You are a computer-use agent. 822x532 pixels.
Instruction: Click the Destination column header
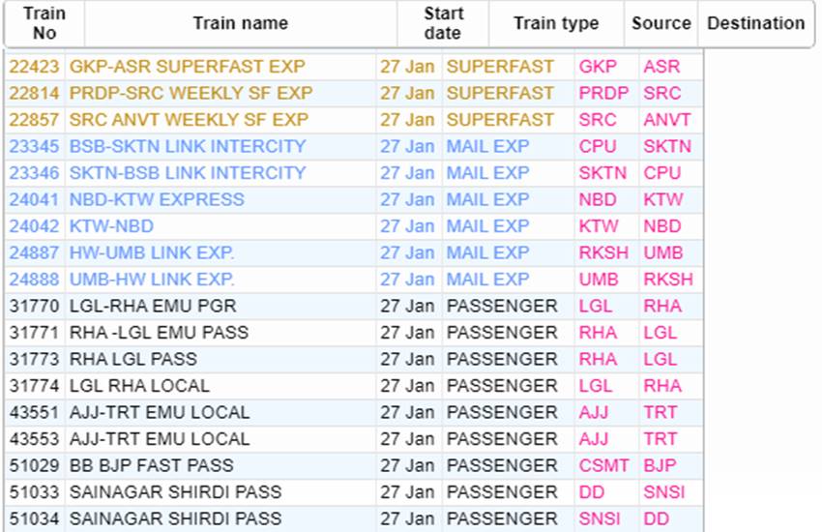click(x=755, y=24)
